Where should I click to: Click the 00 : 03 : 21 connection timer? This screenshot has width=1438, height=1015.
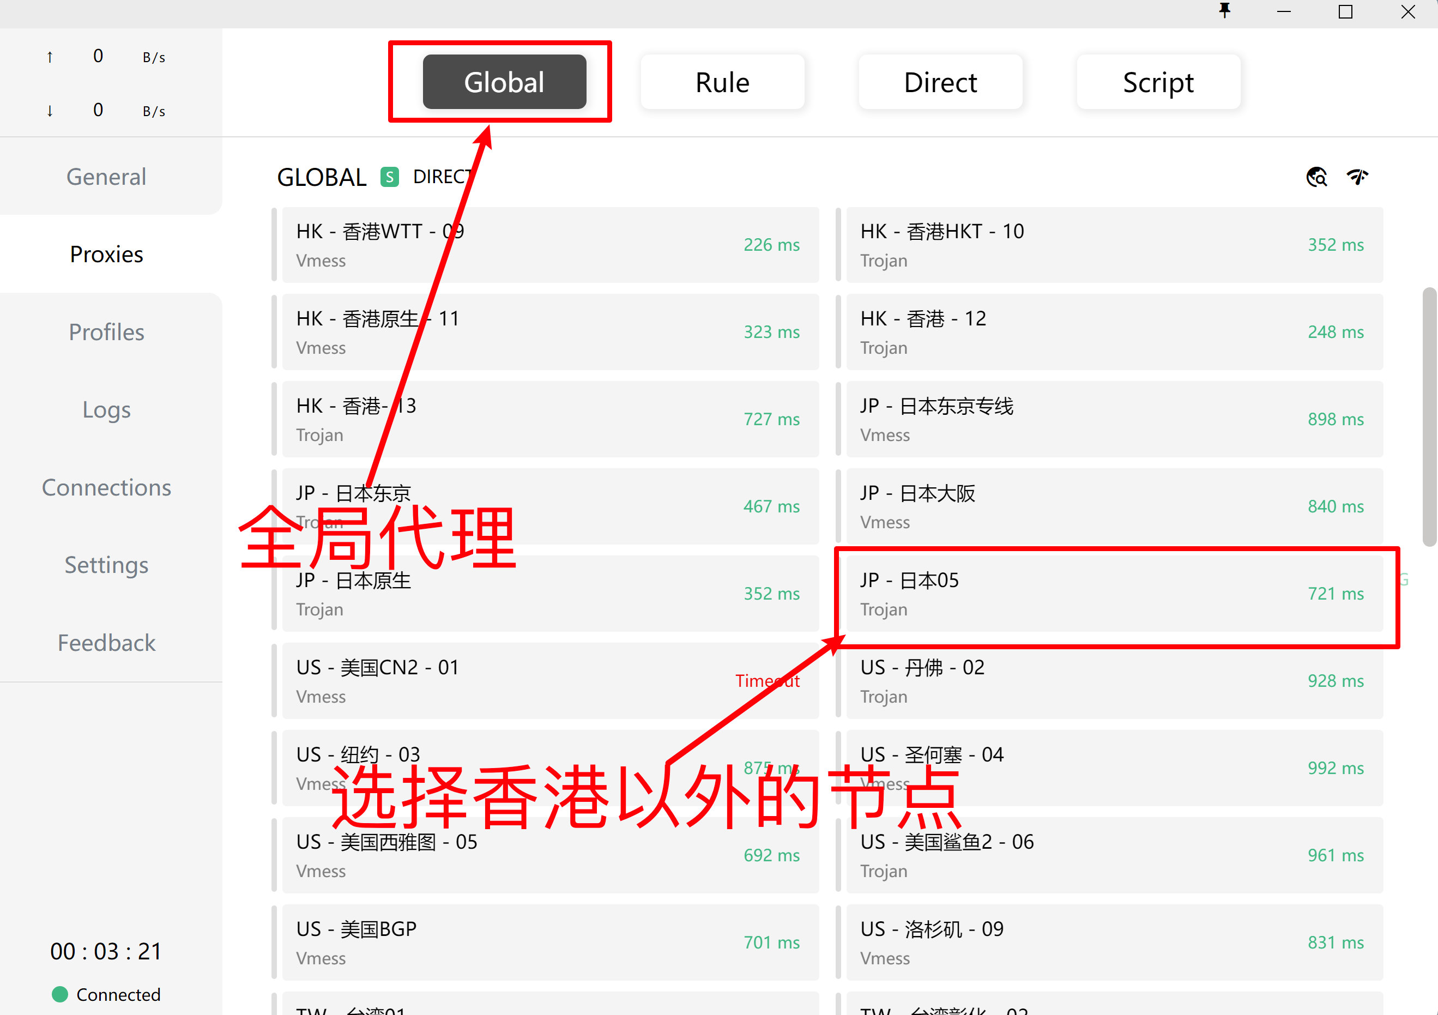[106, 951]
